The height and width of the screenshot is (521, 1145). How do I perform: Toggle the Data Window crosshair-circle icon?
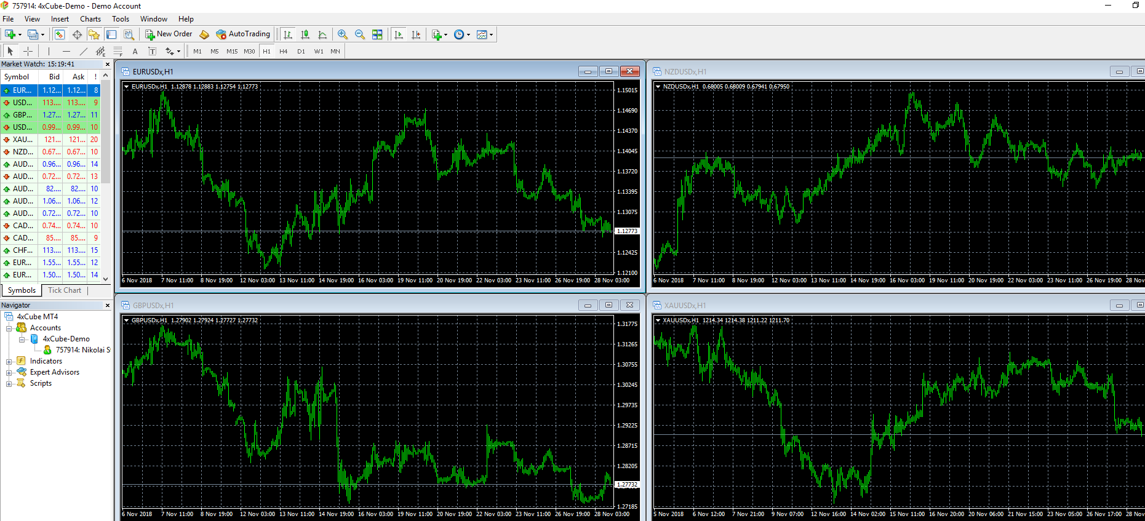pos(77,34)
